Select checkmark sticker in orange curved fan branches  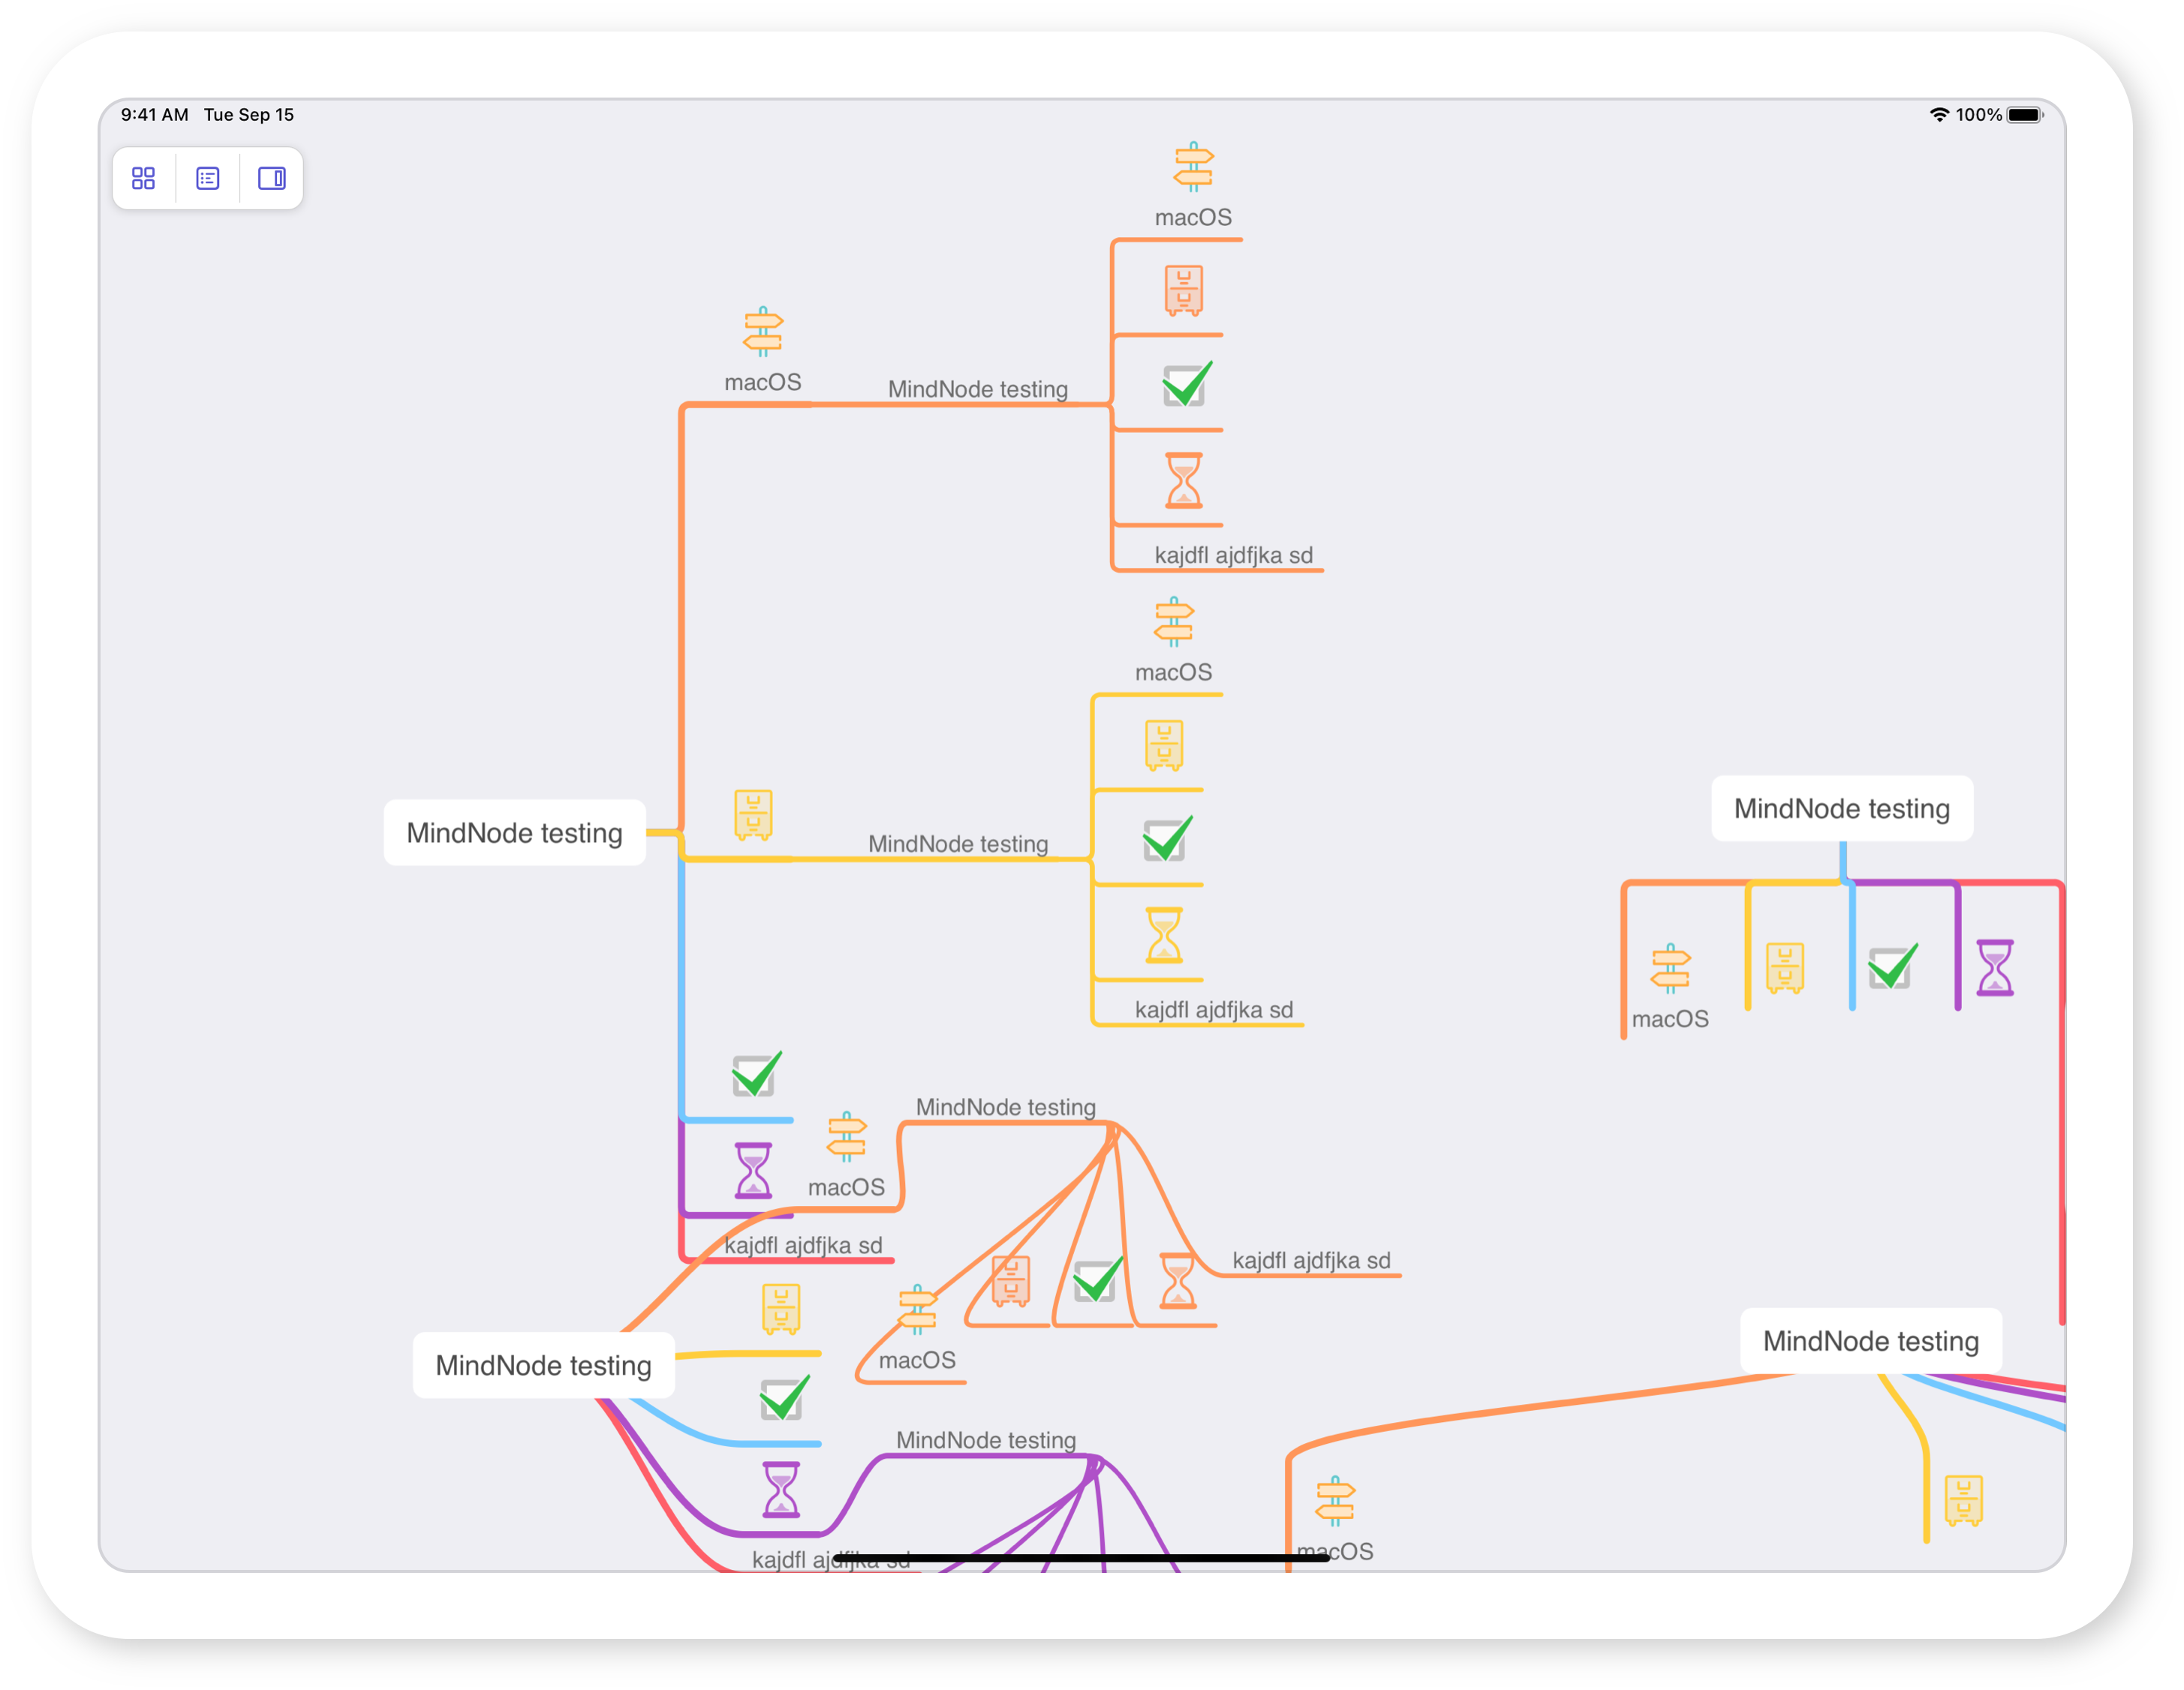[1097, 1279]
